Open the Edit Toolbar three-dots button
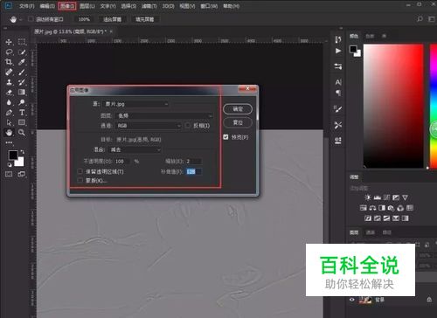Viewport: 437px width, 318px height. tap(9, 142)
